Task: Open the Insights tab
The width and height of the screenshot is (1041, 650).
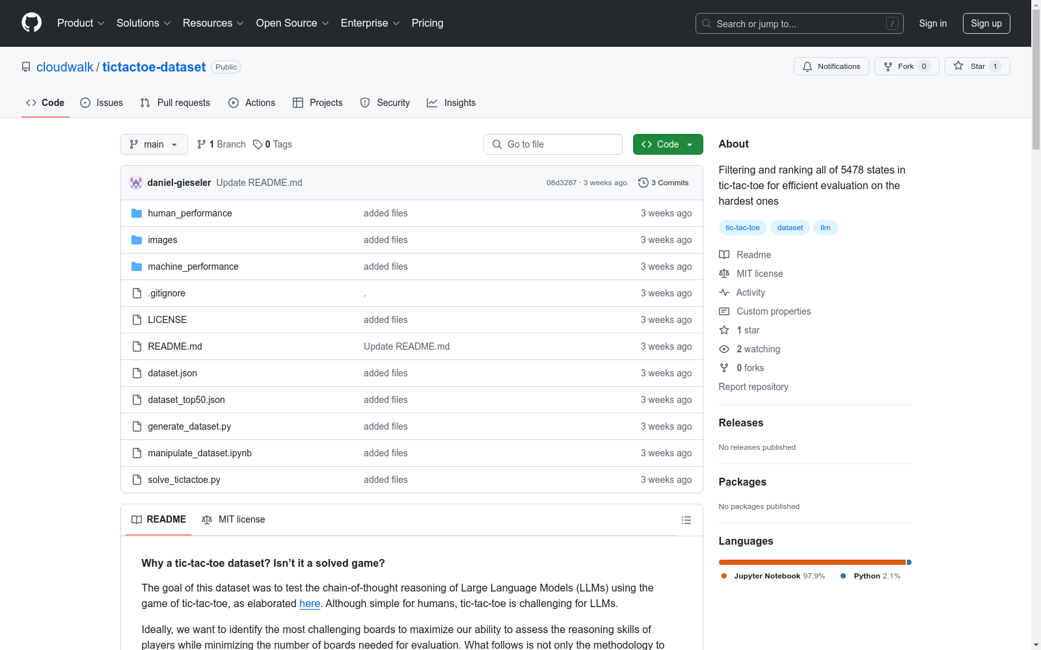Action: coord(452,103)
